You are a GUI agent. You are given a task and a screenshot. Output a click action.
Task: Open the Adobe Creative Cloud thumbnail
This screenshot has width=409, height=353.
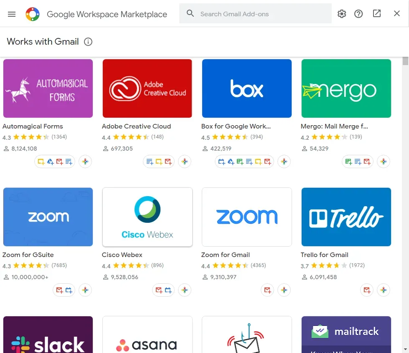[x=147, y=88]
